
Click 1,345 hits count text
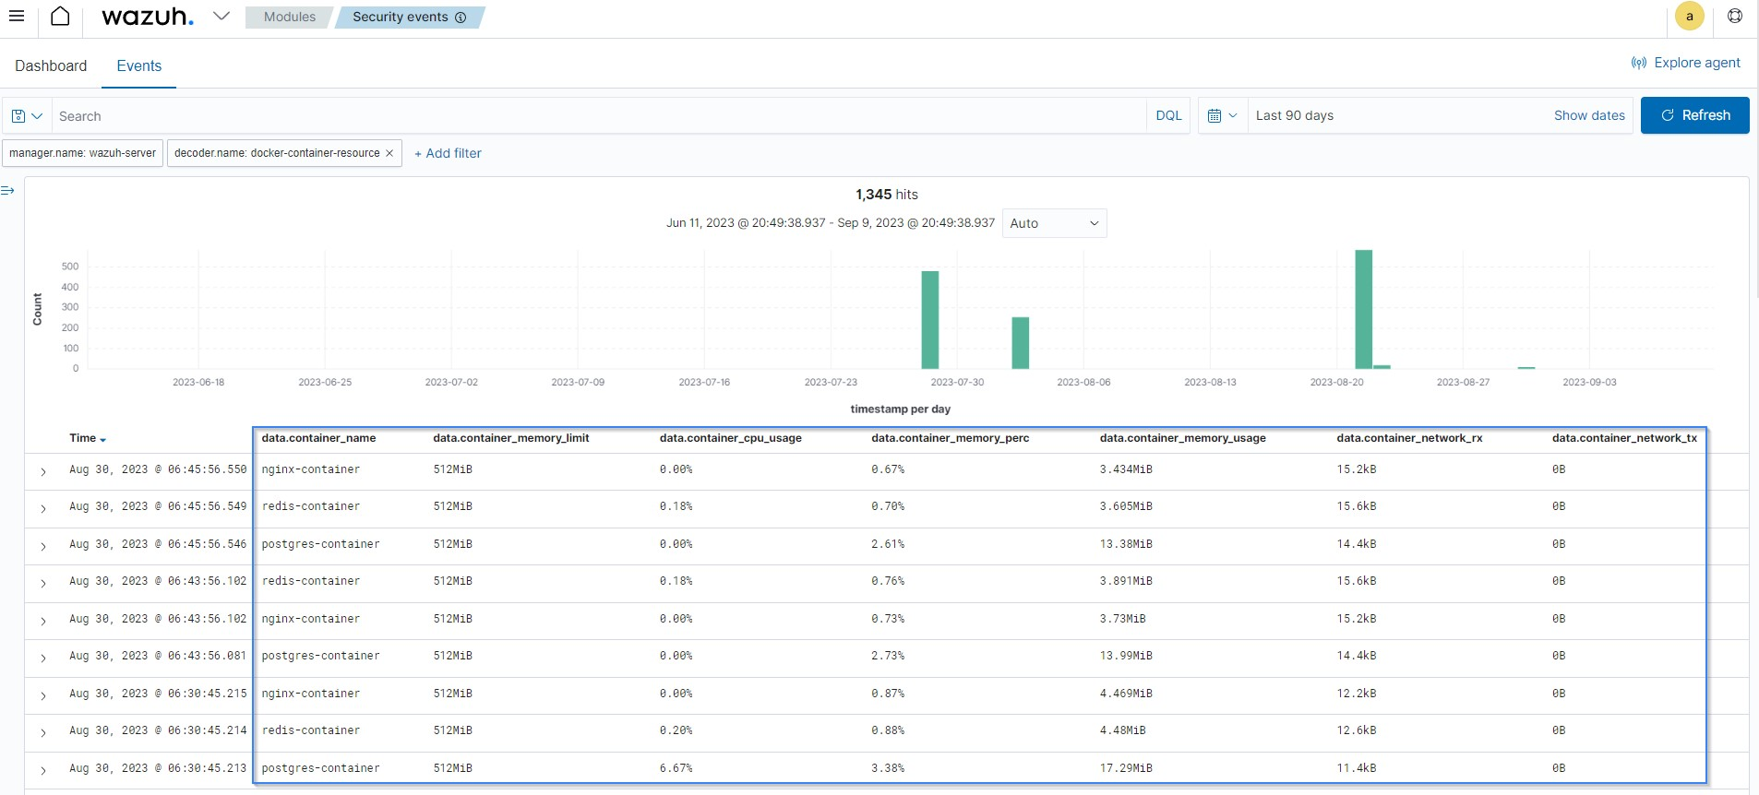point(886,195)
